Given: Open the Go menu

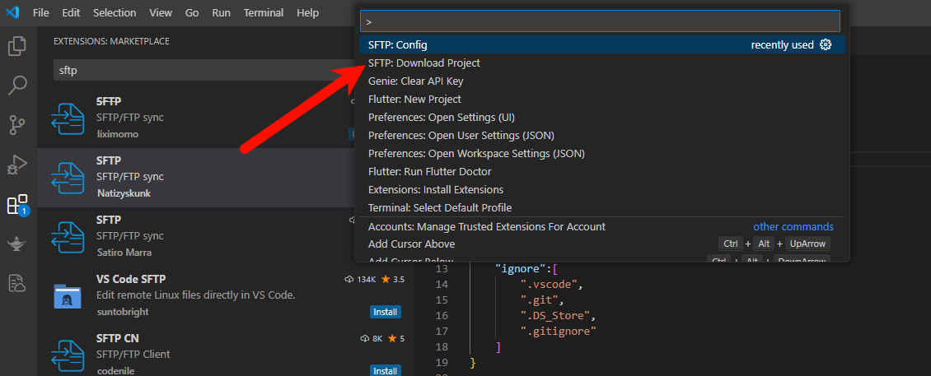Looking at the screenshot, I should [192, 12].
